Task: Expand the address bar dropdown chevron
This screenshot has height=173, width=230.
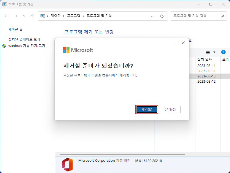Action: [152, 16]
